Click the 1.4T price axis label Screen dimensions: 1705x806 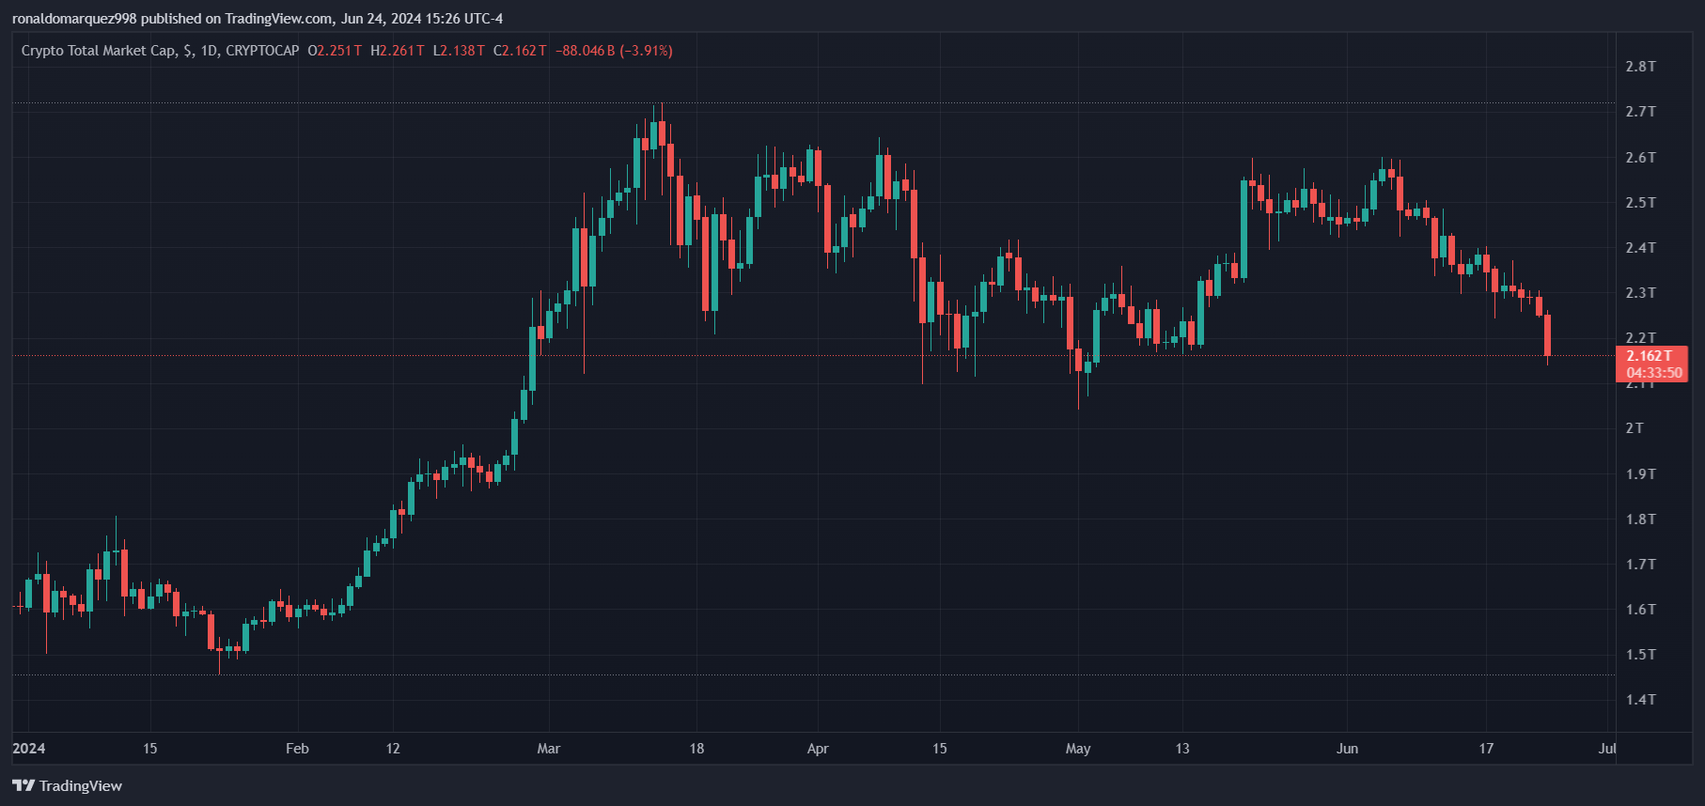point(1641,700)
